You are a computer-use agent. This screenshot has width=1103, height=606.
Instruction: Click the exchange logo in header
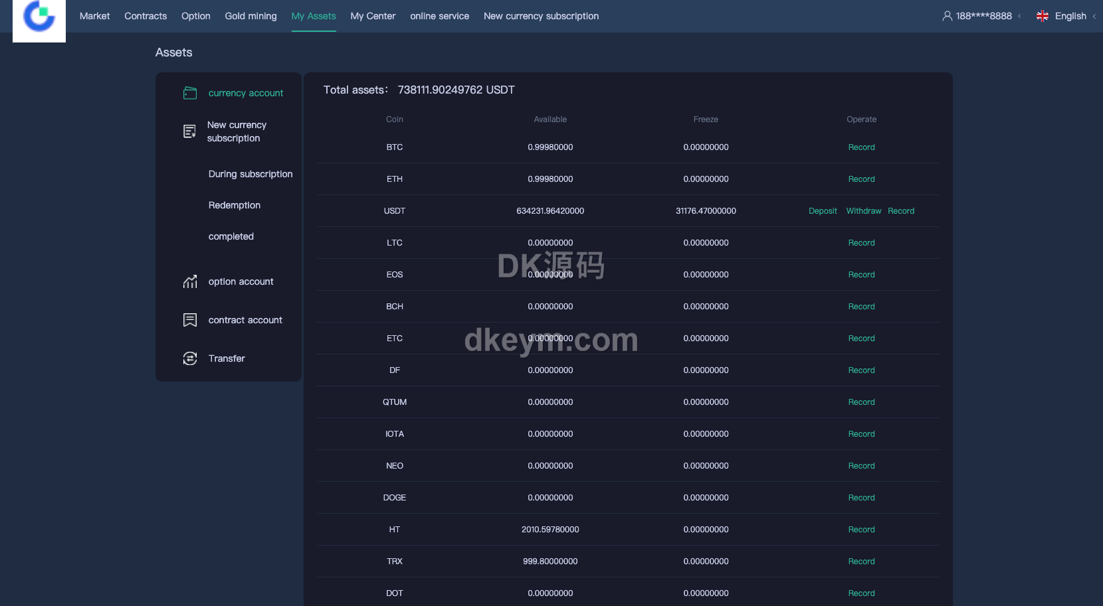39,18
